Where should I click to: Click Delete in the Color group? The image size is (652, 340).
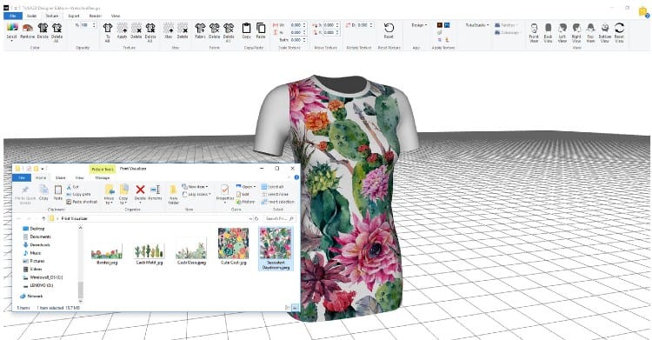point(43,31)
